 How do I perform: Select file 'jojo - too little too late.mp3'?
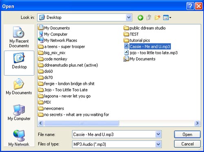click(151, 53)
